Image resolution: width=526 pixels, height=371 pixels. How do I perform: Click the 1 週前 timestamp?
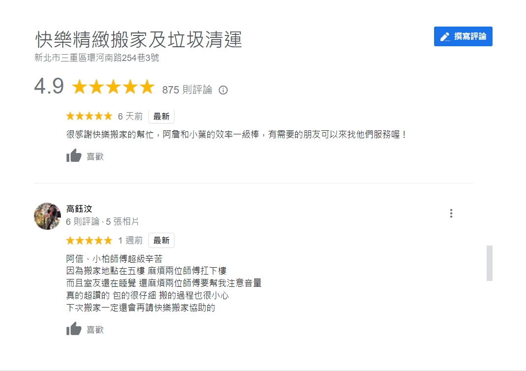coord(130,241)
